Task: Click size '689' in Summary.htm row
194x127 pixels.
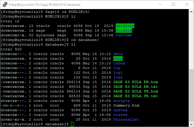Action: [77, 105]
